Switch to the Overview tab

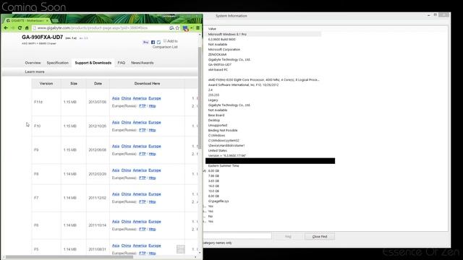click(x=33, y=63)
